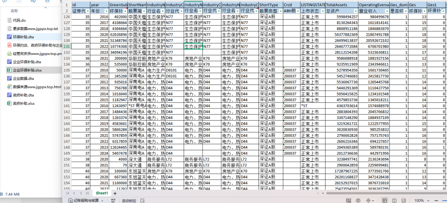
Task: Open filter dropdown for 总资产 column
Action: (355, 11)
